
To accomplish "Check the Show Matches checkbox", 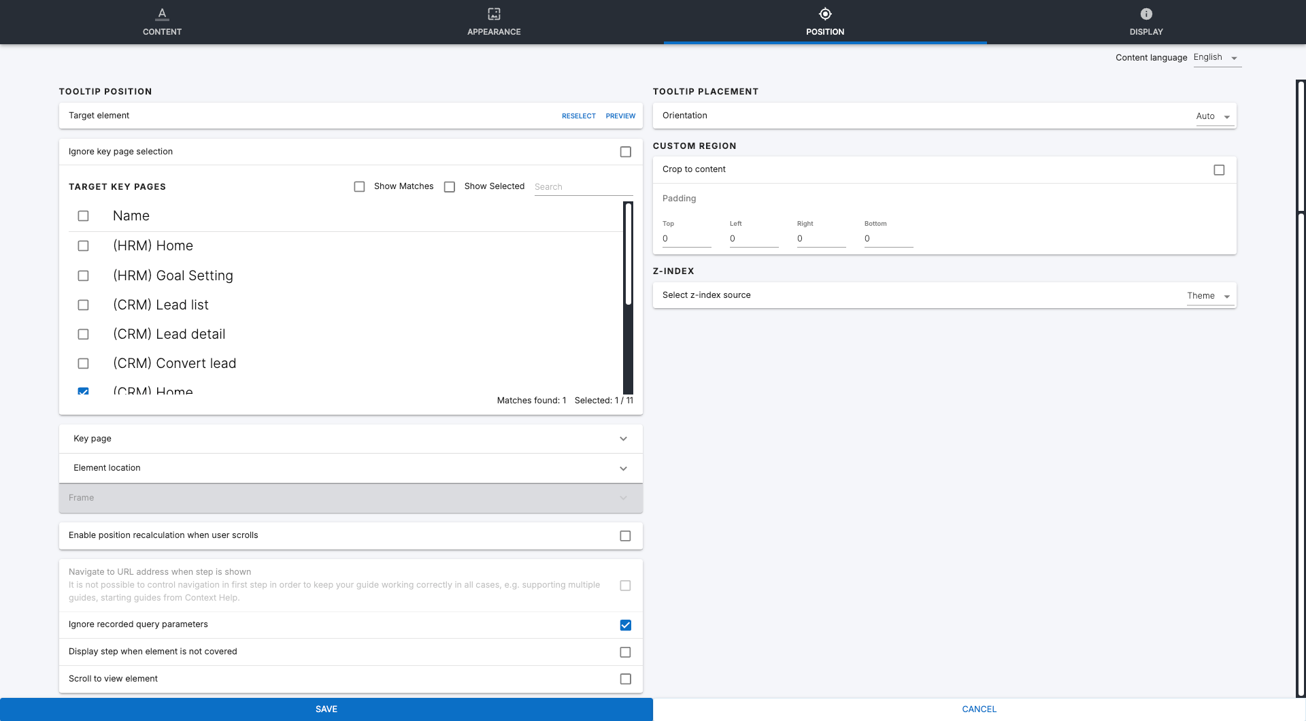I will coord(360,186).
